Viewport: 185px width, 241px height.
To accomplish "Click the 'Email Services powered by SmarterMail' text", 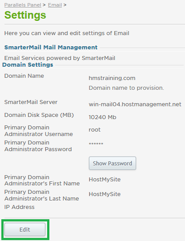I will point(60,58).
